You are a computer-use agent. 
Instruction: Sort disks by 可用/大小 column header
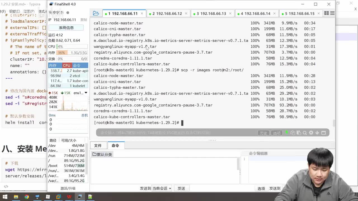point(69,140)
